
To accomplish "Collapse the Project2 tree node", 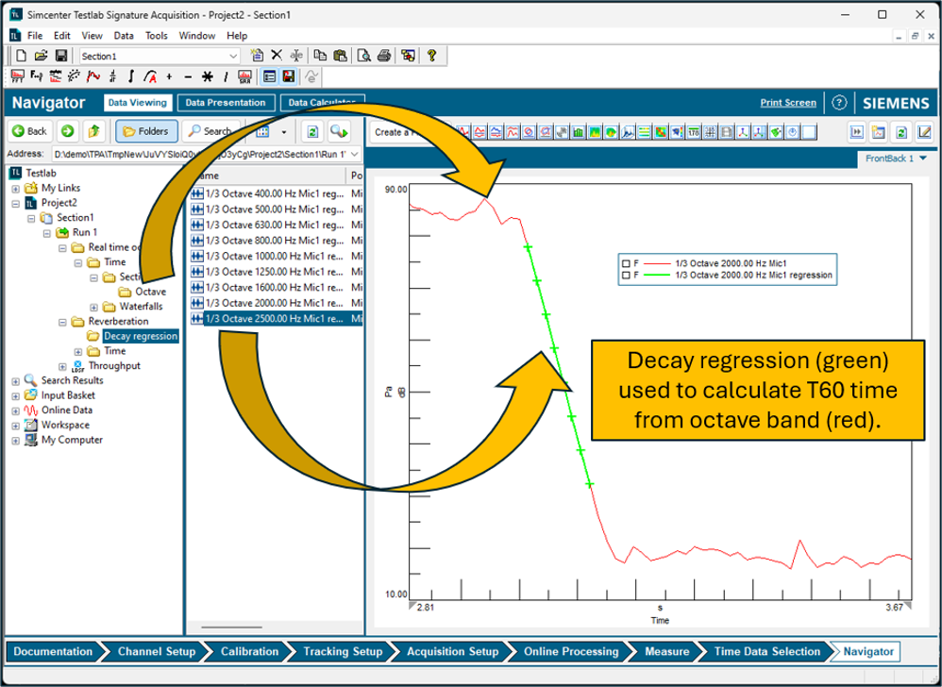I will (16, 204).
